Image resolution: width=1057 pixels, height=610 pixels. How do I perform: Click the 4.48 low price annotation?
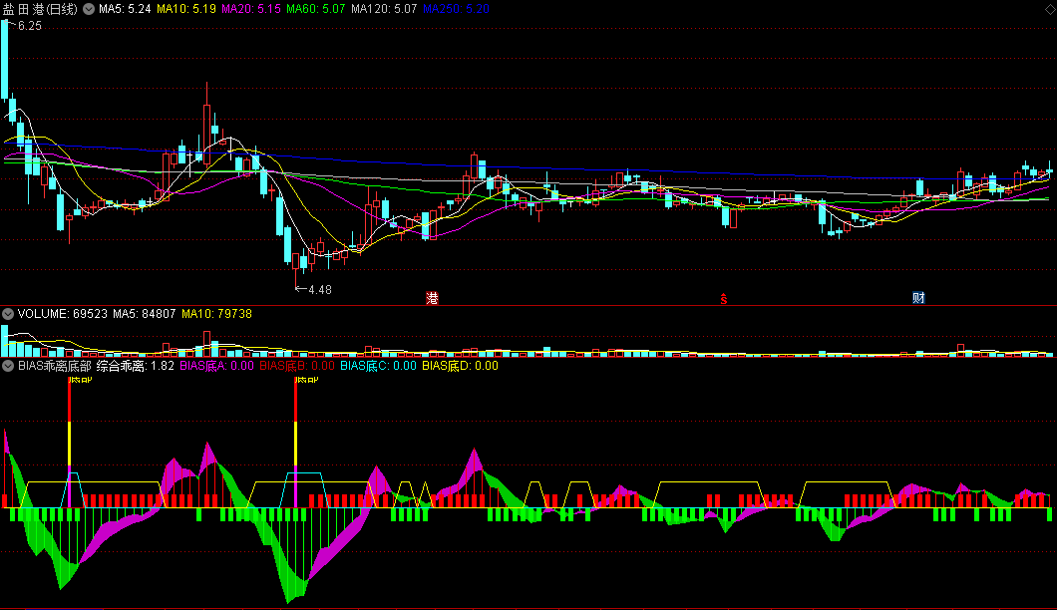pyautogui.click(x=320, y=290)
